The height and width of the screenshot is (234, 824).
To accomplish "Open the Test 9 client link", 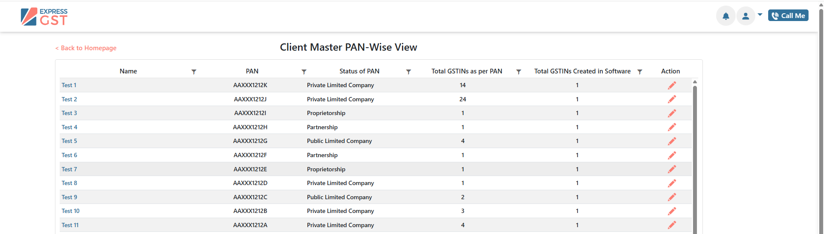I will [x=69, y=197].
